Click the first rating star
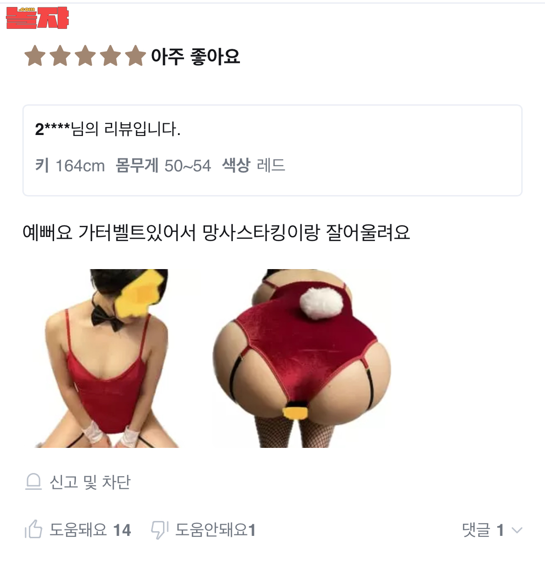 pyautogui.click(x=35, y=56)
